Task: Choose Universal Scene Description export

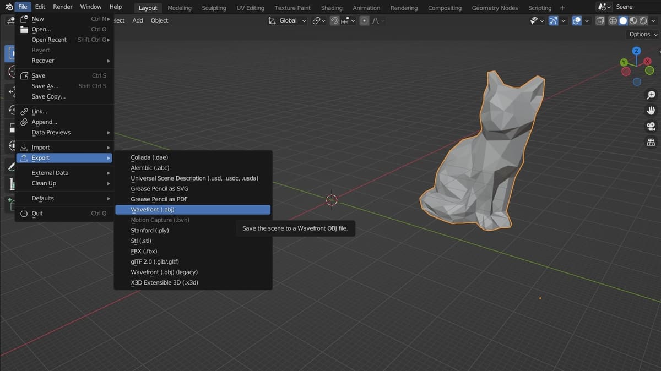Action: (x=193, y=178)
